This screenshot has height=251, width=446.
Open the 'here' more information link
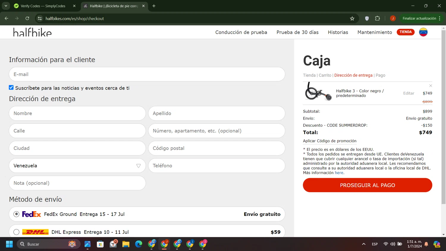point(339,173)
